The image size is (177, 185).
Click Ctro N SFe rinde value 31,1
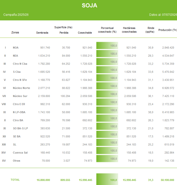(151, 80)
